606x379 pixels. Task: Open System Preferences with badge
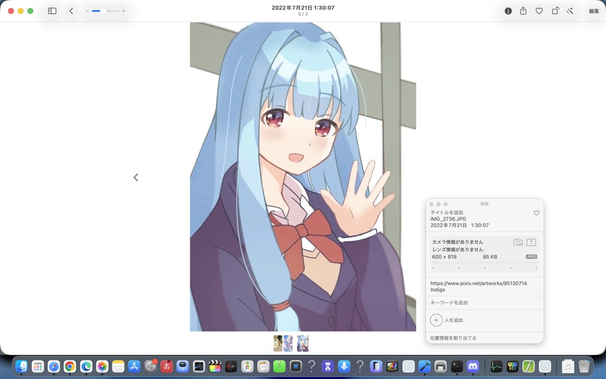[150, 366]
